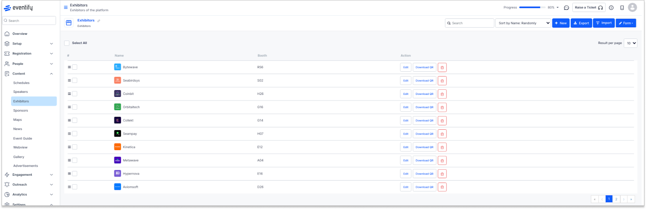The image size is (646, 209).
Task: Click the Overview home icon in sidebar
Action: [x=7, y=34]
